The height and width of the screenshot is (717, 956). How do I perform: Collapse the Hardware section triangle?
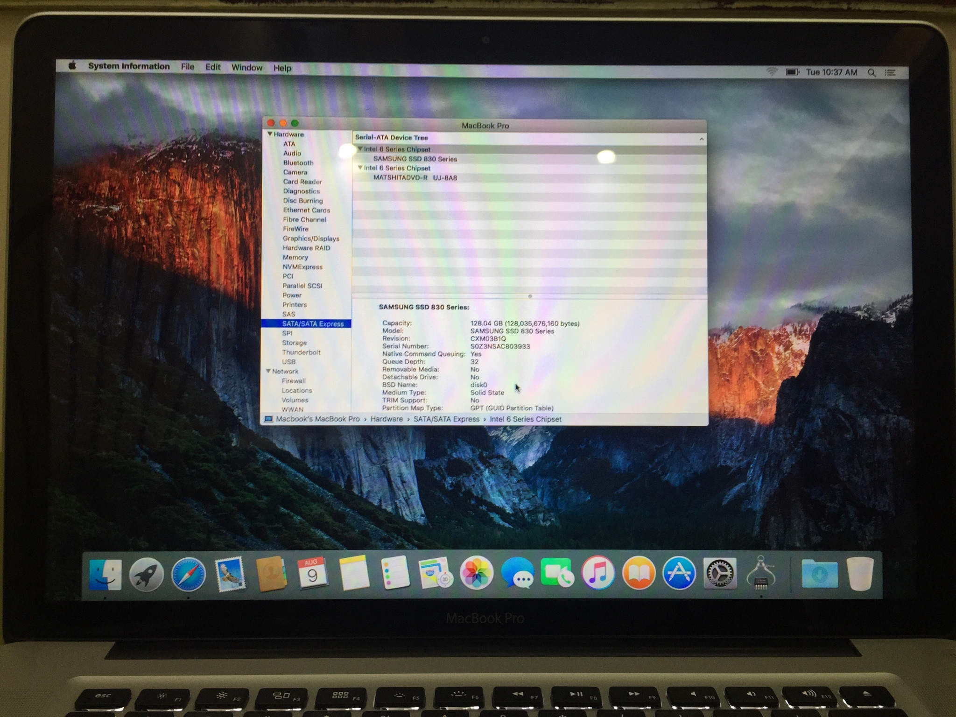pos(269,134)
